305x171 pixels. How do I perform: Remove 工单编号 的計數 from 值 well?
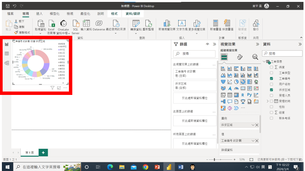click(x=257, y=140)
